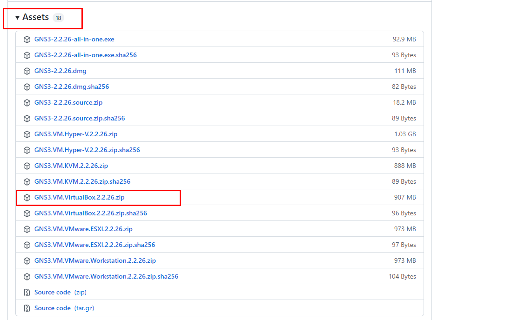Download GNS3-2.2.26.source.zip

click(68, 102)
